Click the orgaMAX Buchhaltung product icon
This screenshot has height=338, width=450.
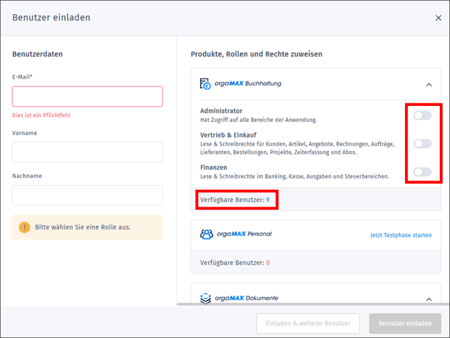(x=206, y=84)
